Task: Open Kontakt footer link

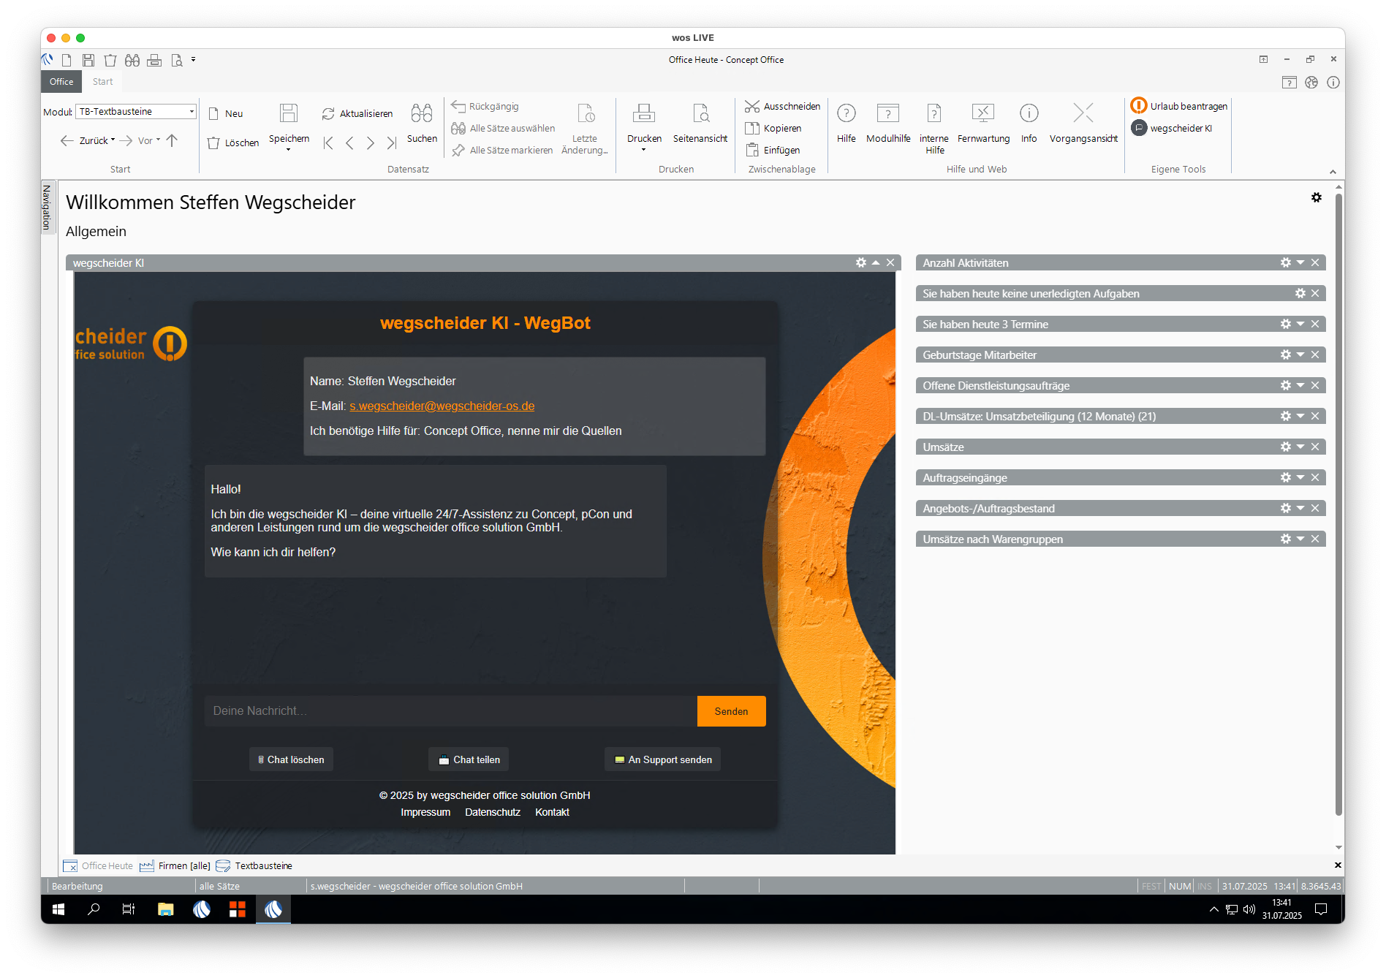Action: pos(552,812)
